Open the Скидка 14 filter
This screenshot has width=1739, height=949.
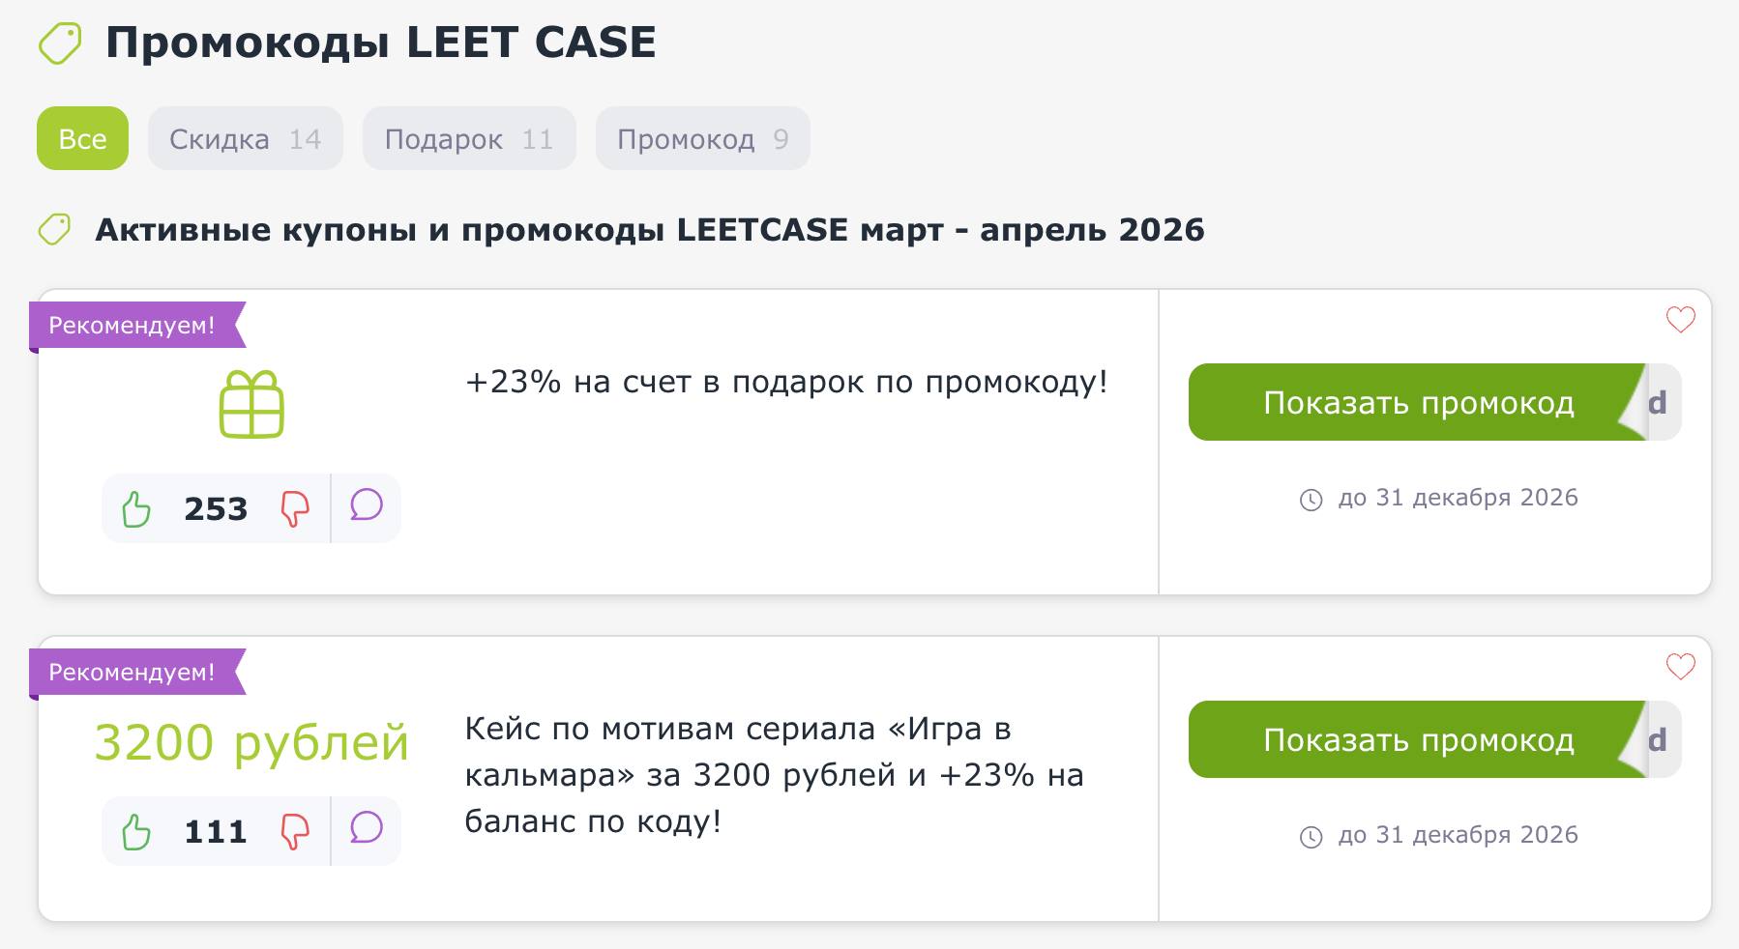point(245,138)
